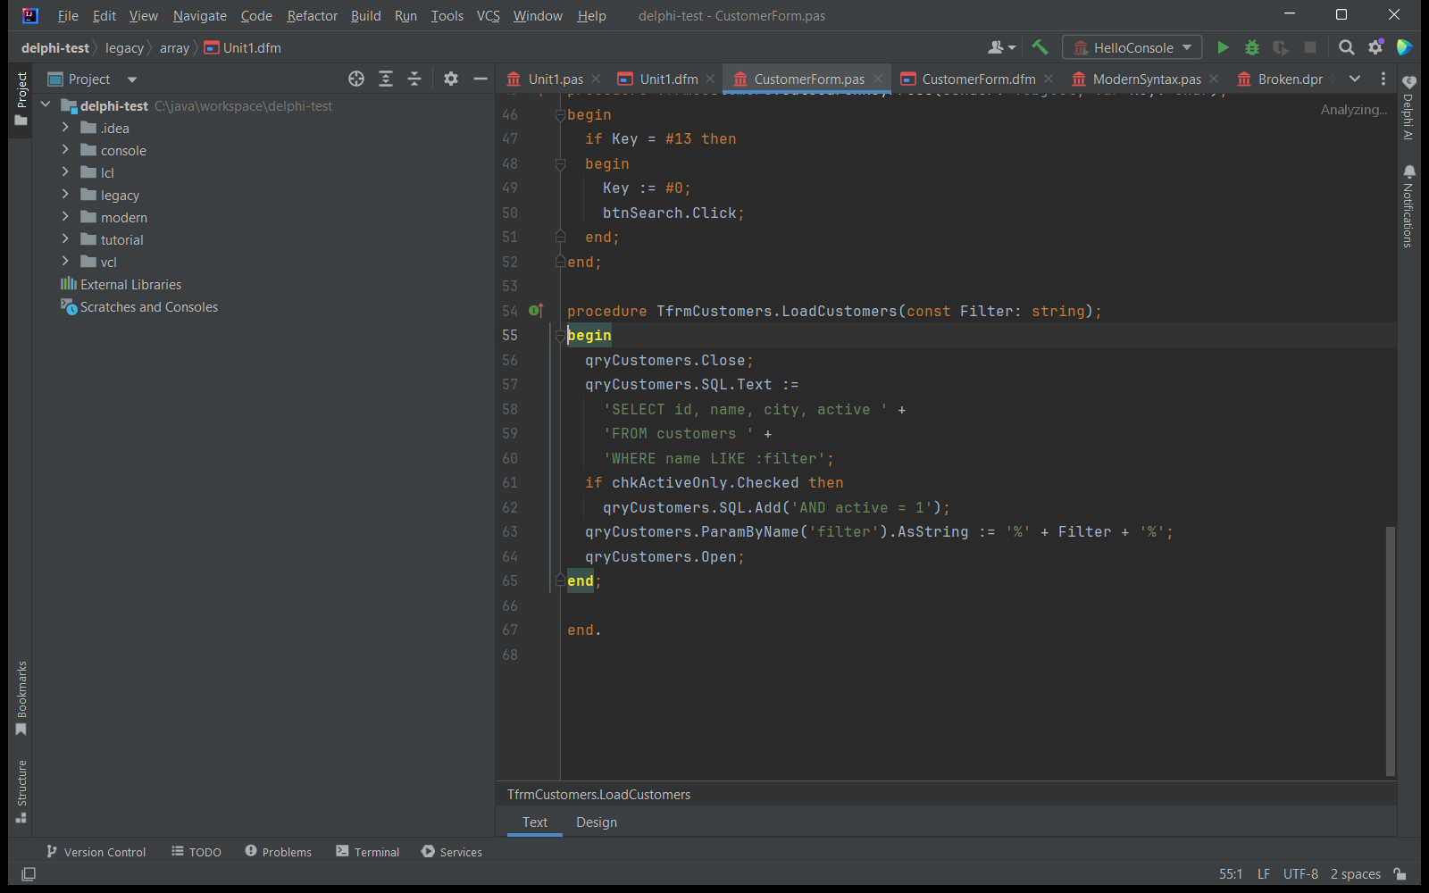Viewport: 1429px width, 893px height.
Task: Click the 55:1 cursor position indicator
Action: [1231, 874]
